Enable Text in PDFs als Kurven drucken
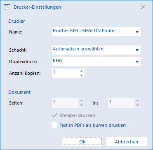Viewport: 153px width, 150px height. 55,125
